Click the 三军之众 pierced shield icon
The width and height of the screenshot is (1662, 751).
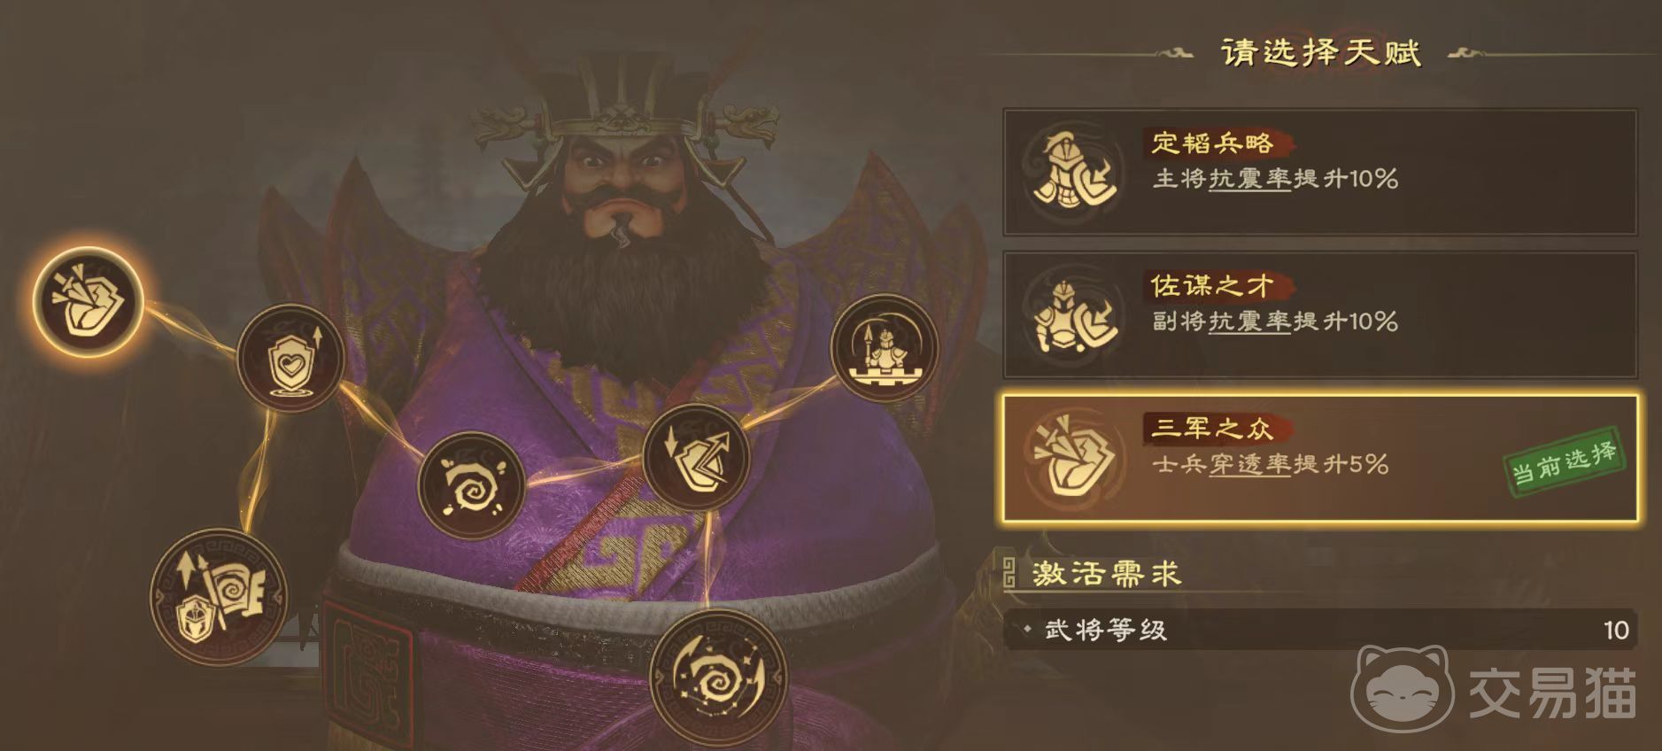1073,458
